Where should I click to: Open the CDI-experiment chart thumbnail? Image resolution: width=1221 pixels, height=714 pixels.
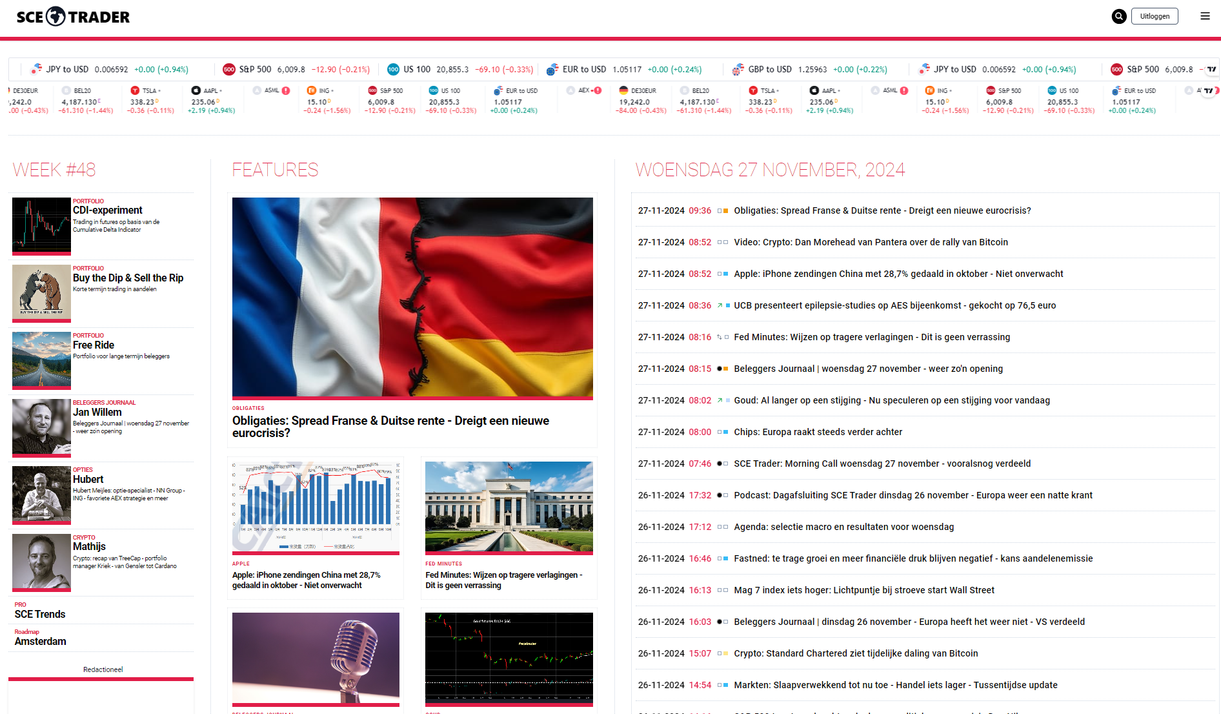[41, 226]
